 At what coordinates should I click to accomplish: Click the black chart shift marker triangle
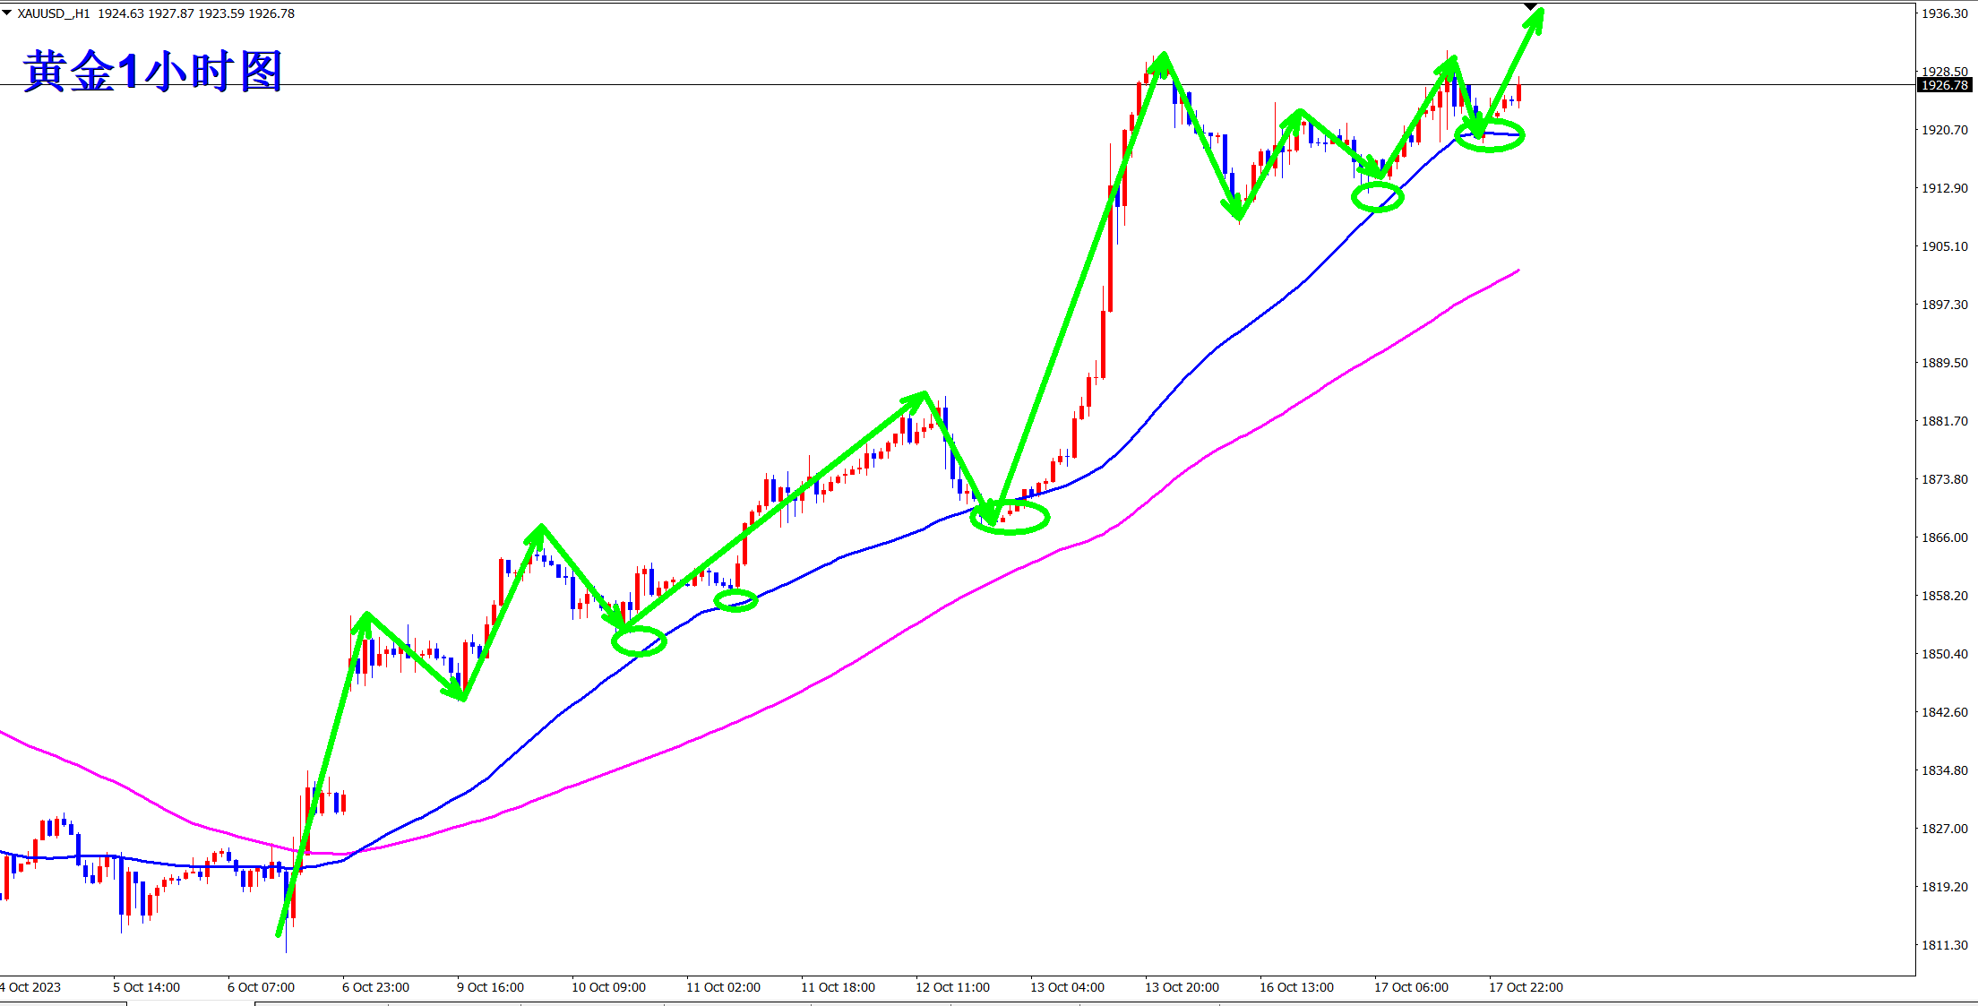1531,7
